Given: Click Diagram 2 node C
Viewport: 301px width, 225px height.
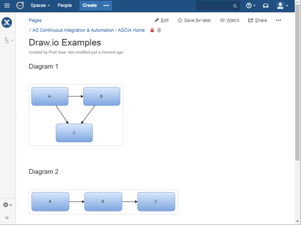Looking at the screenshot, I should [x=156, y=202].
